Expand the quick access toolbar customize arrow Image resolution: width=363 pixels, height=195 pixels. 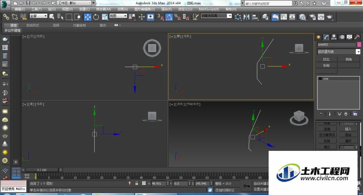(x=94, y=3)
